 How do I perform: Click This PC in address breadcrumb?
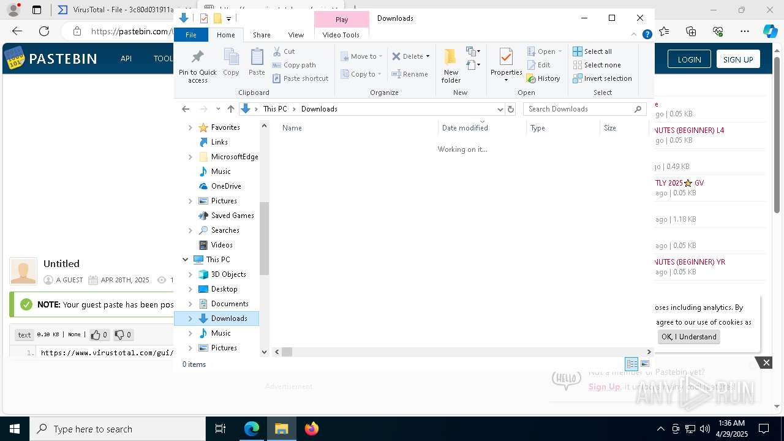pyautogui.click(x=274, y=109)
